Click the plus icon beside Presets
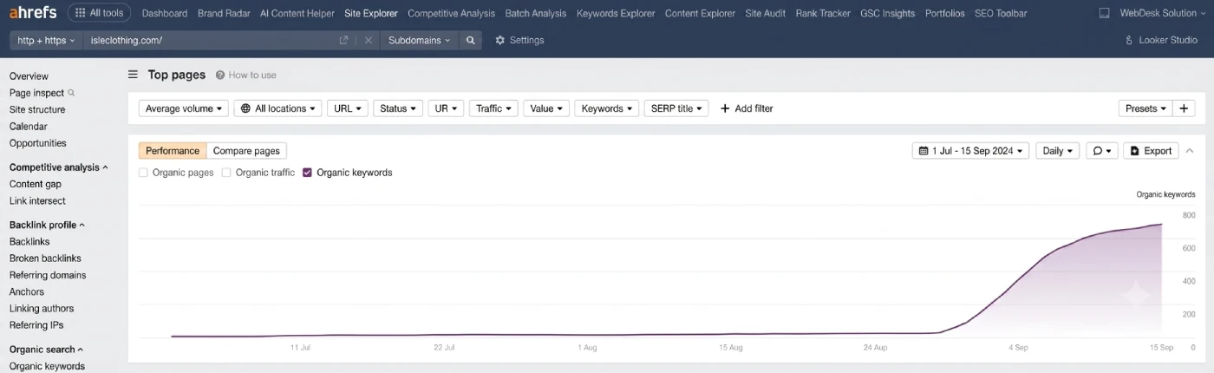The height and width of the screenshot is (373, 1214). click(x=1185, y=108)
